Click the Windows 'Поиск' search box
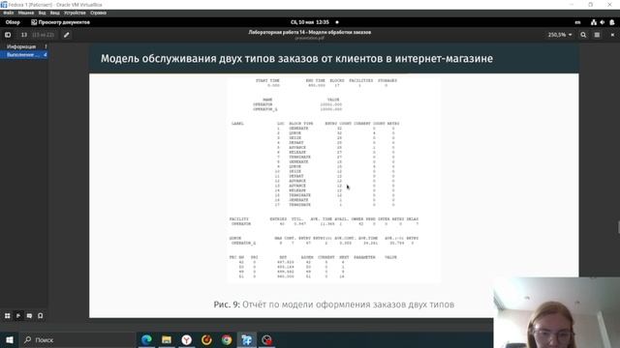 (x=77, y=339)
